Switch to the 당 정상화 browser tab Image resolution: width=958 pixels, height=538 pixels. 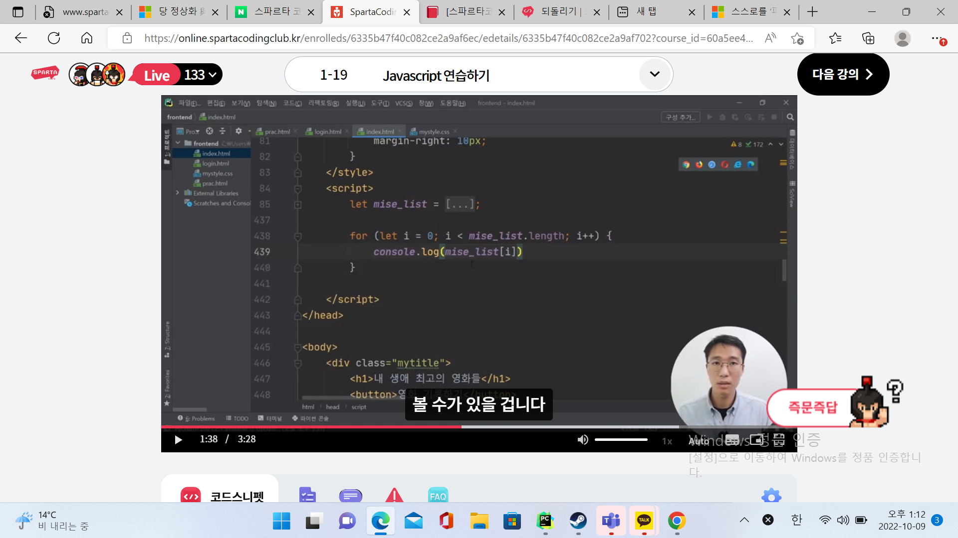[x=180, y=12]
